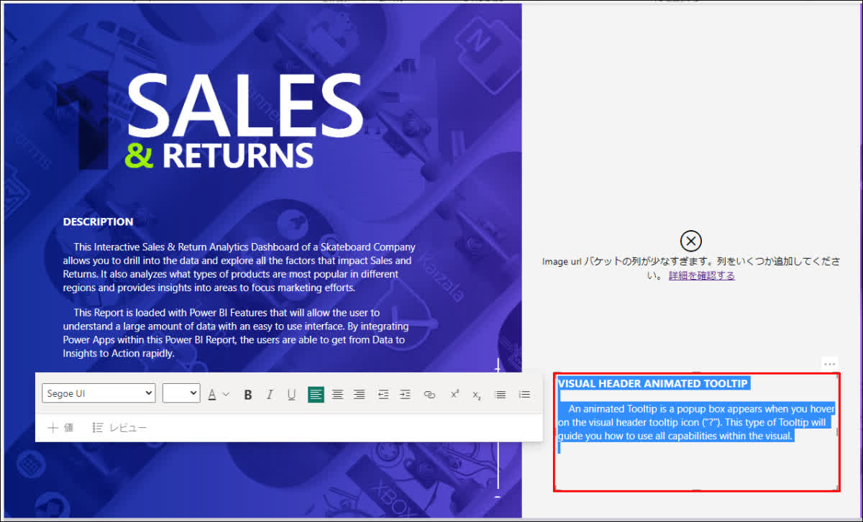This screenshot has height=522, width=863.
Task: Apply numbered list
Action: [524, 394]
